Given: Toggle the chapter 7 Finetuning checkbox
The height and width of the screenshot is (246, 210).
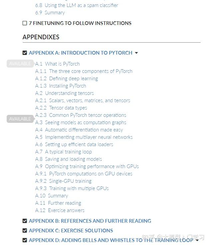Looking at the screenshot, I should click(x=25, y=23).
